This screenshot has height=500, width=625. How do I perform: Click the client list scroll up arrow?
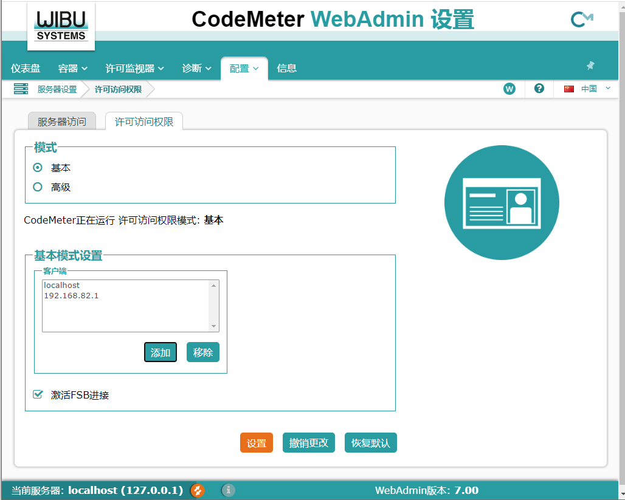(213, 286)
